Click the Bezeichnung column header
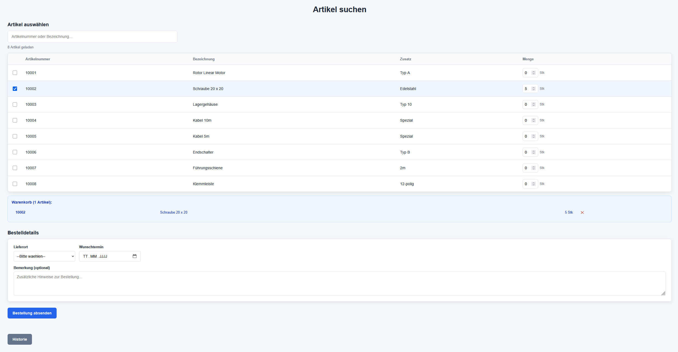This screenshot has width=678, height=352. pyautogui.click(x=204, y=59)
